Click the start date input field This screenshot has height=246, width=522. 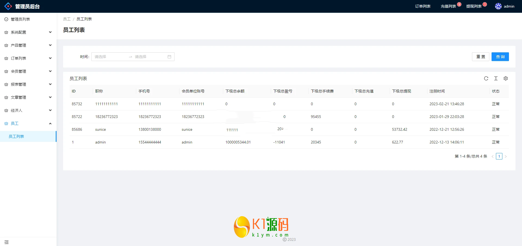pos(110,57)
